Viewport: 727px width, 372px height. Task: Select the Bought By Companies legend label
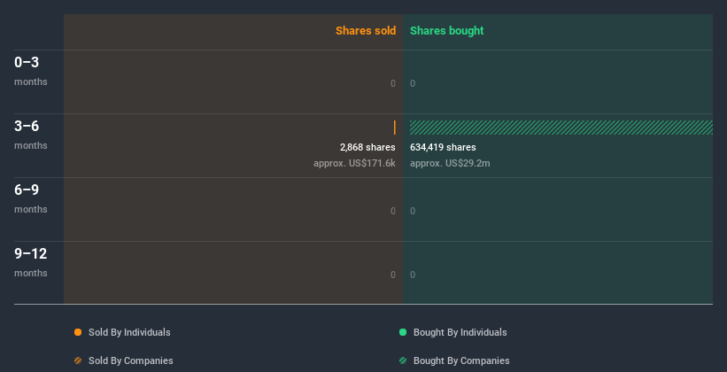tap(461, 360)
